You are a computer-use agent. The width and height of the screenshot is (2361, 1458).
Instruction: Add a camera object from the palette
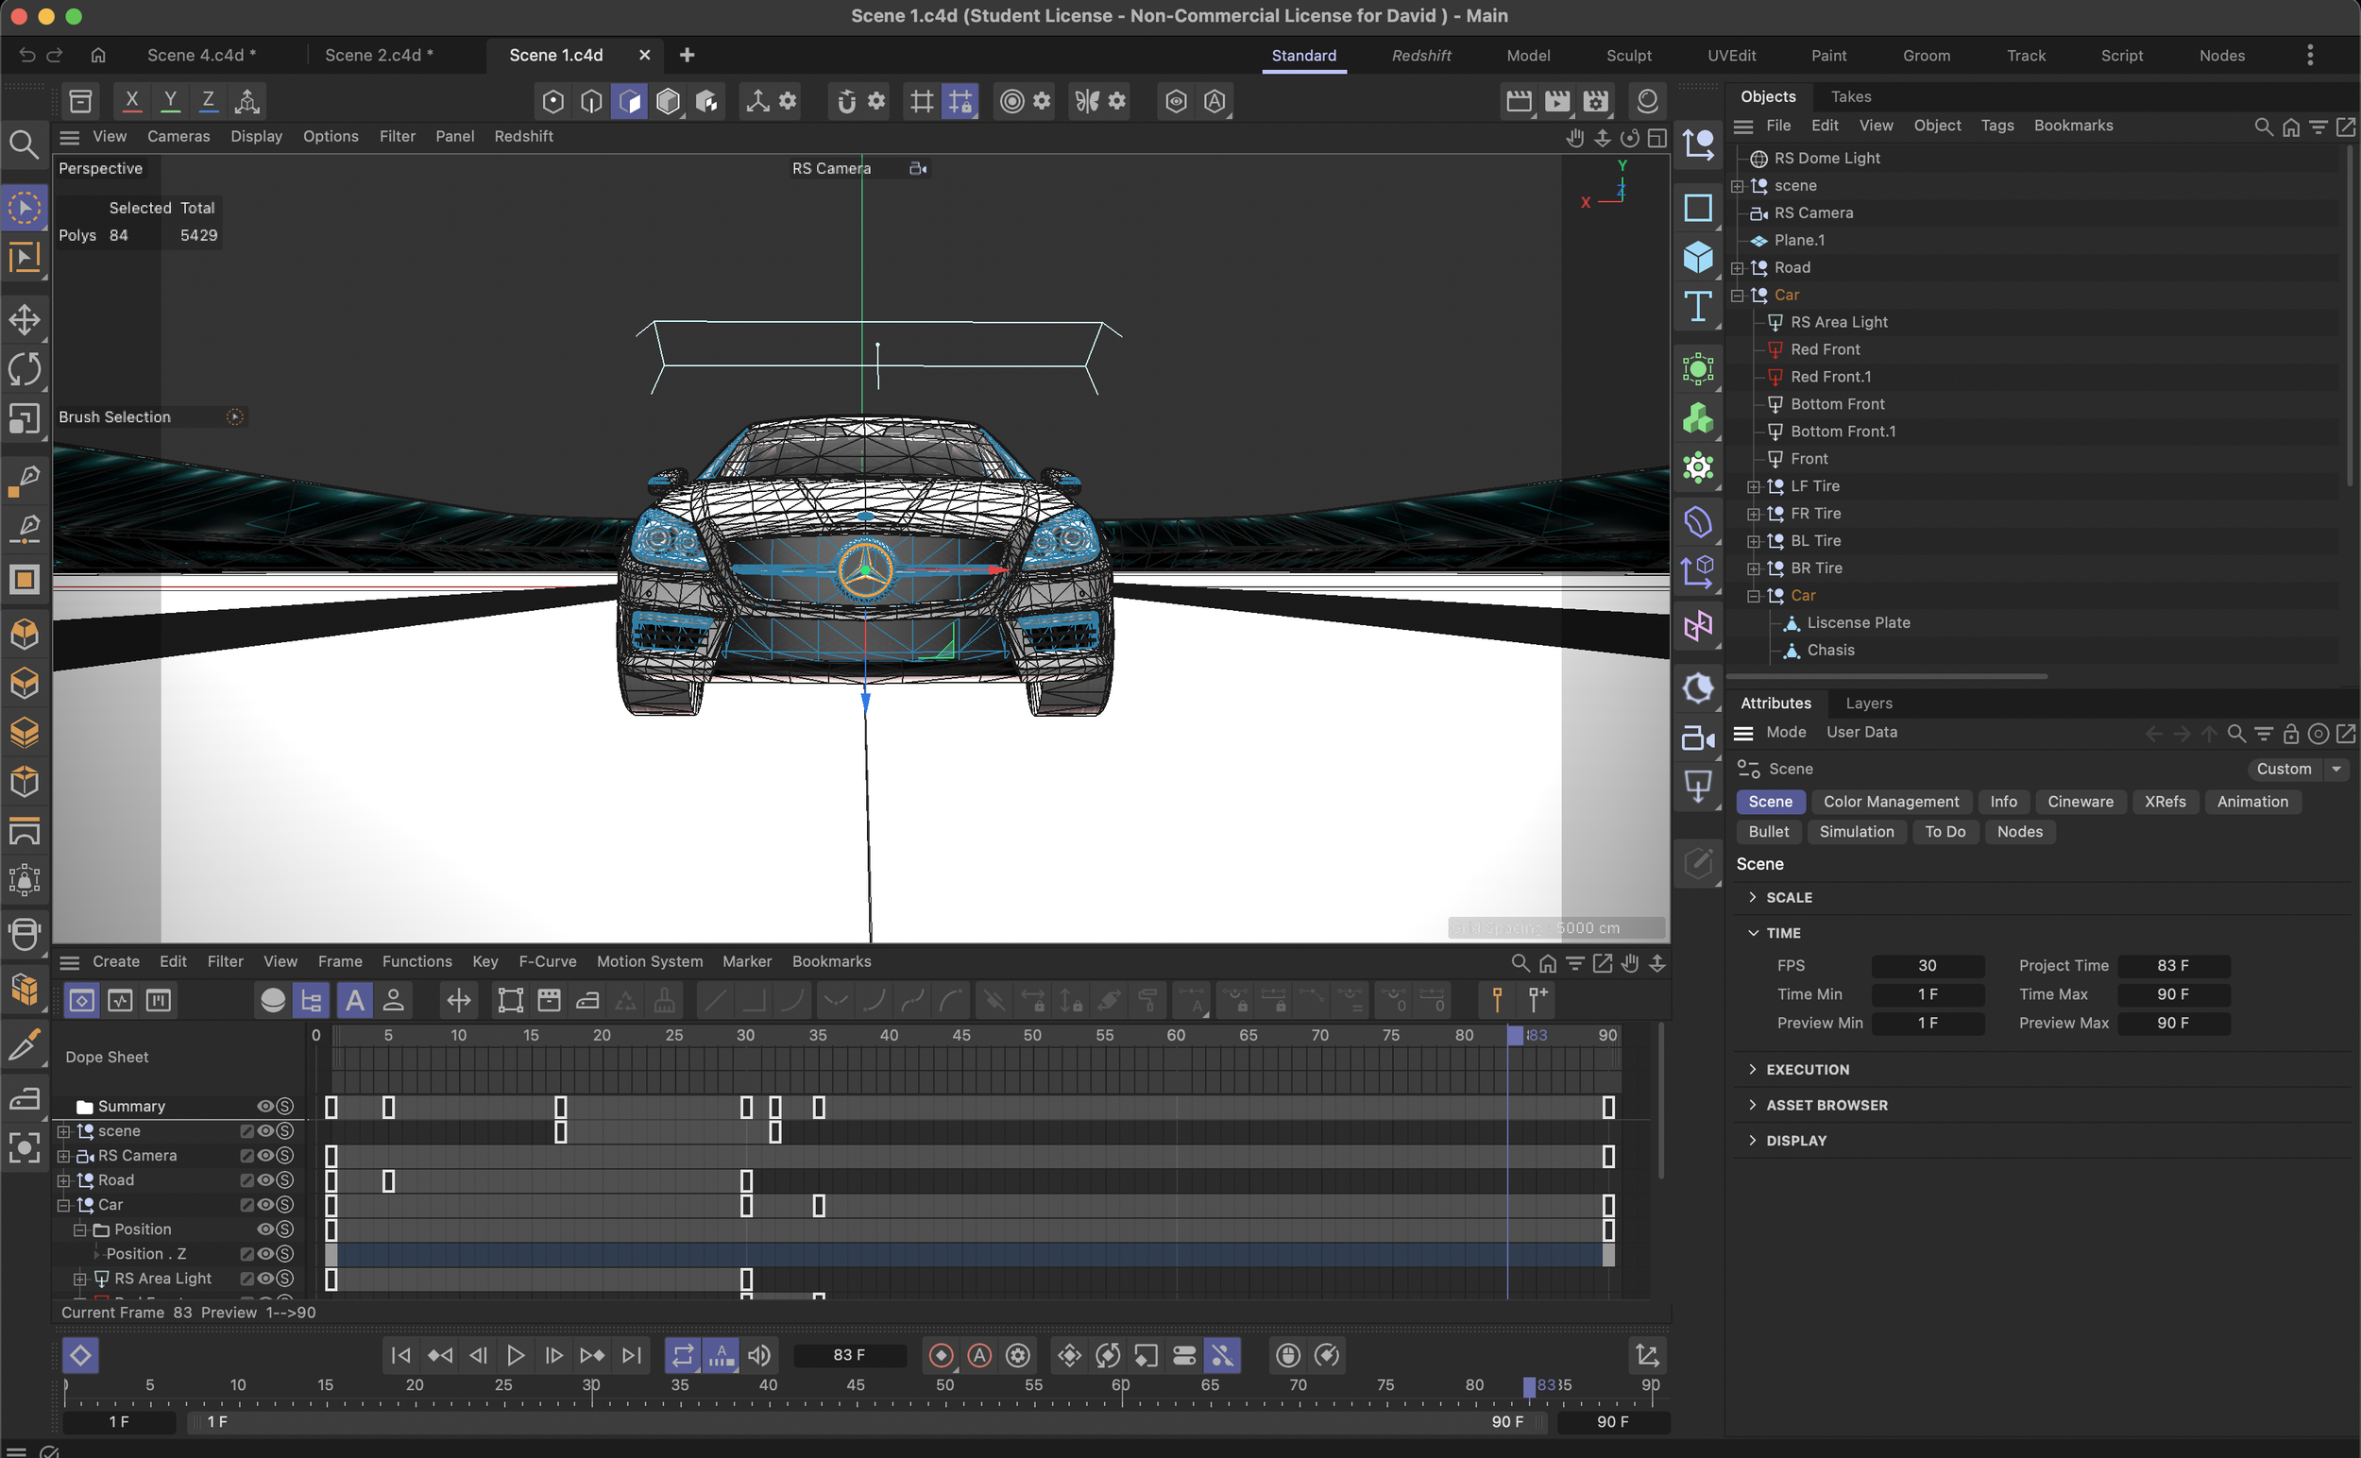point(1697,738)
